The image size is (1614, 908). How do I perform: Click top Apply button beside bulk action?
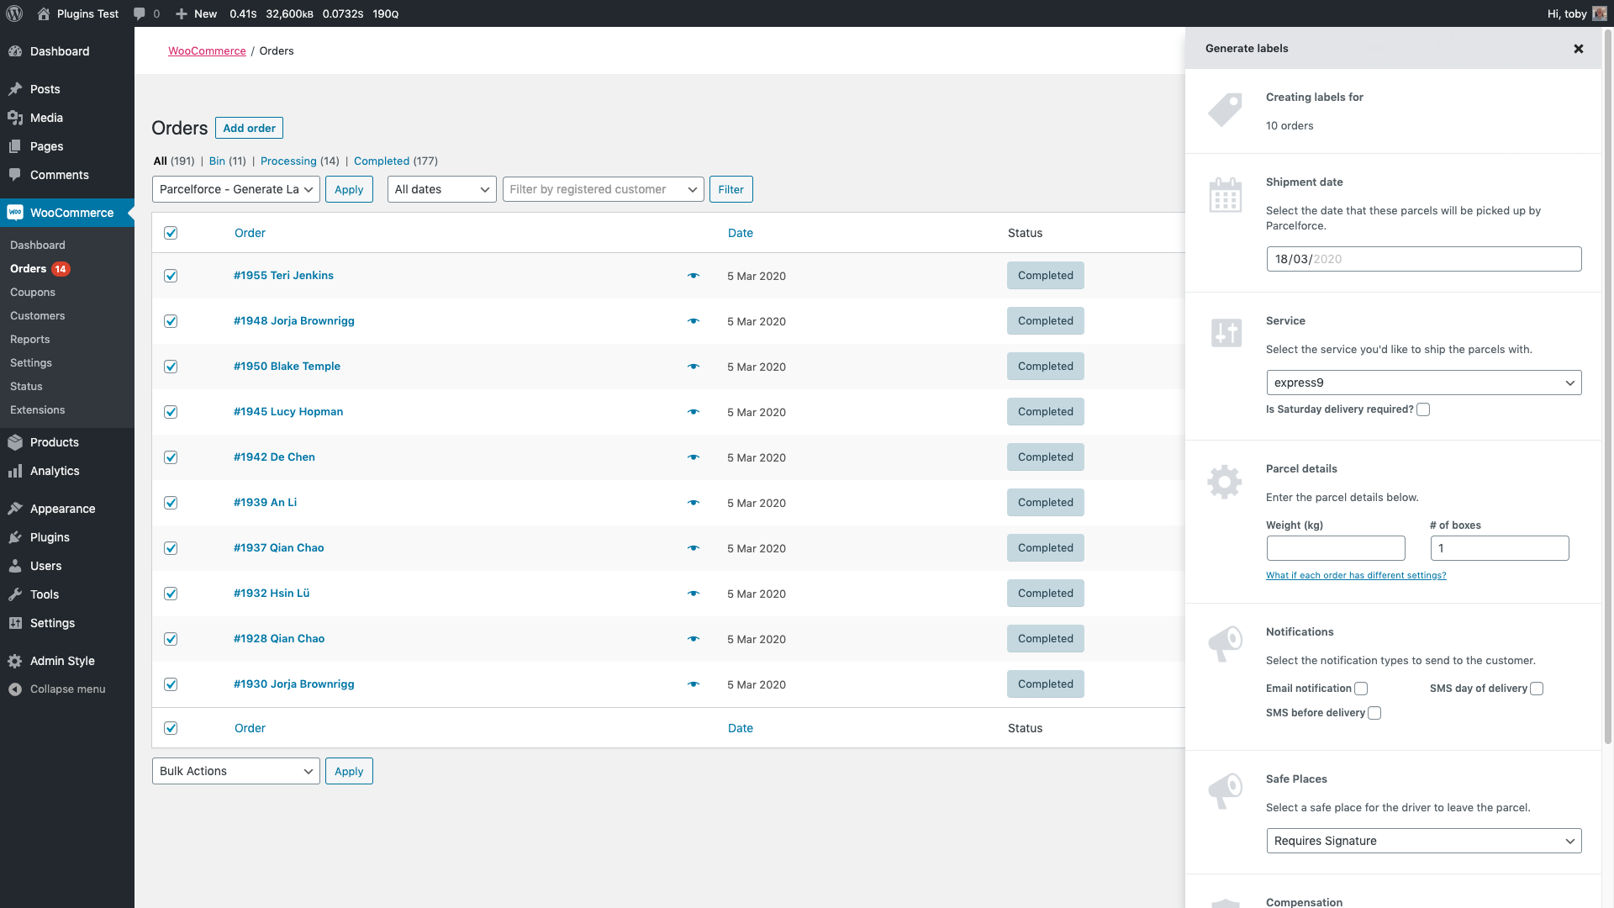click(x=349, y=189)
